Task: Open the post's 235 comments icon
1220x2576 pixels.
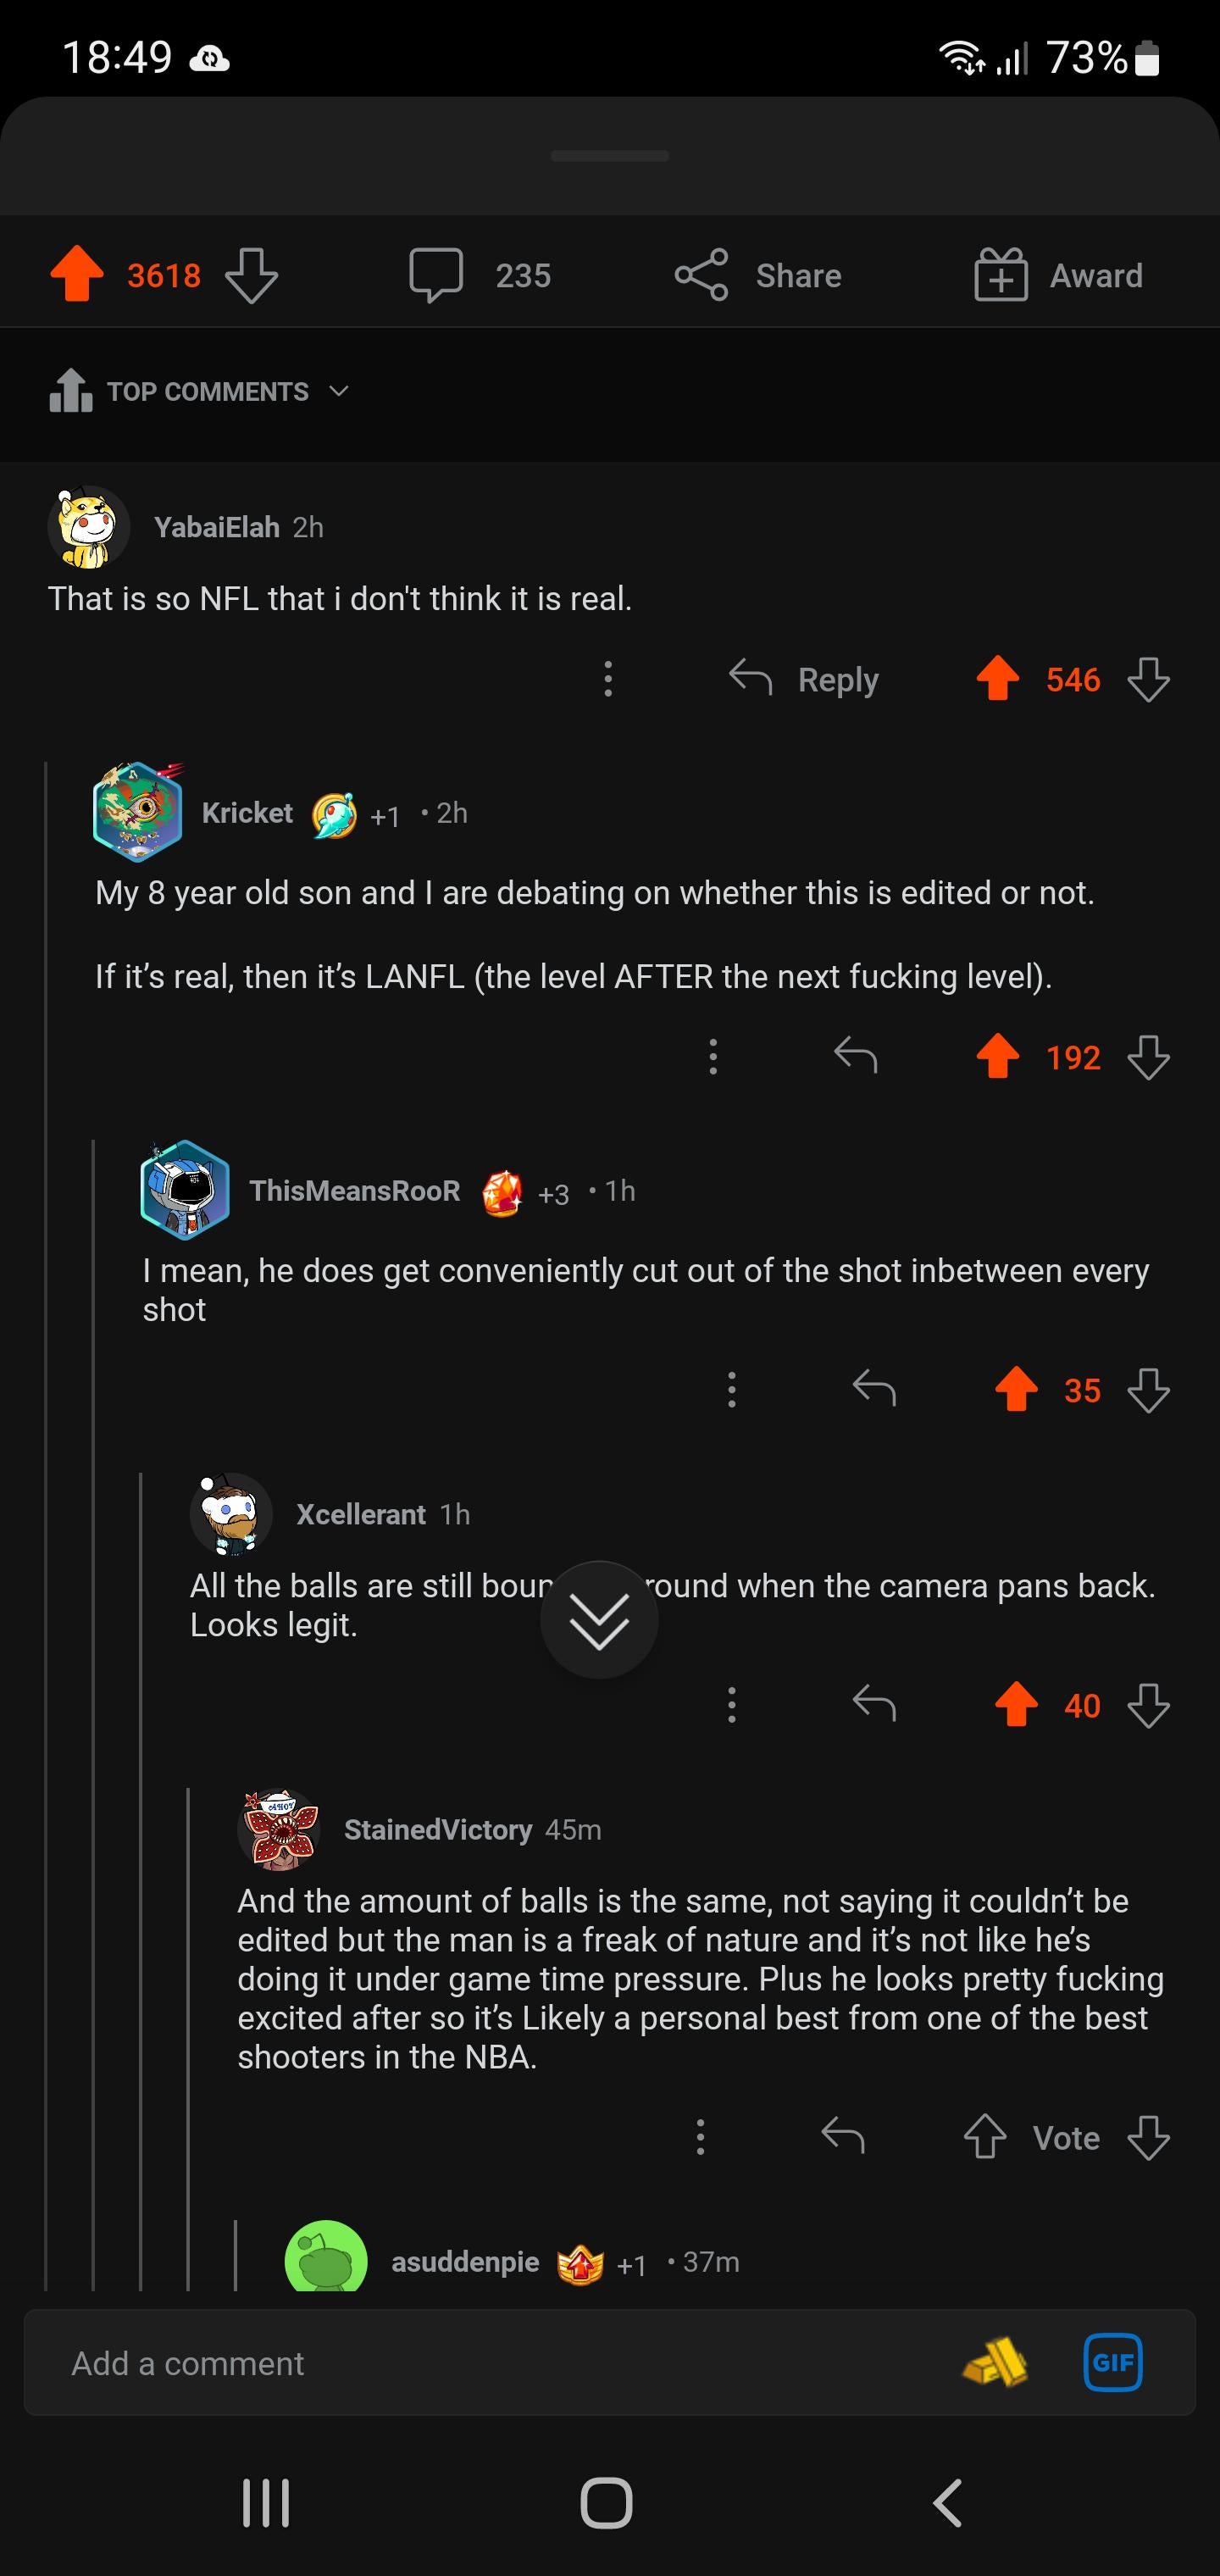Action: (x=437, y=275)
